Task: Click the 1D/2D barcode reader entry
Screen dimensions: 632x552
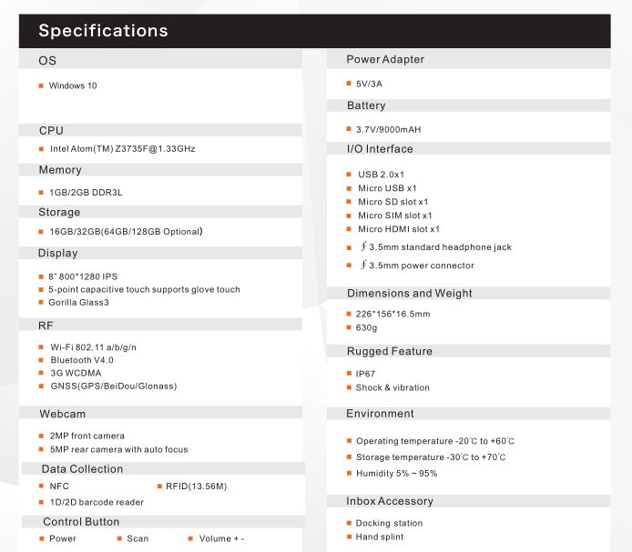Action: click(97, 502)
